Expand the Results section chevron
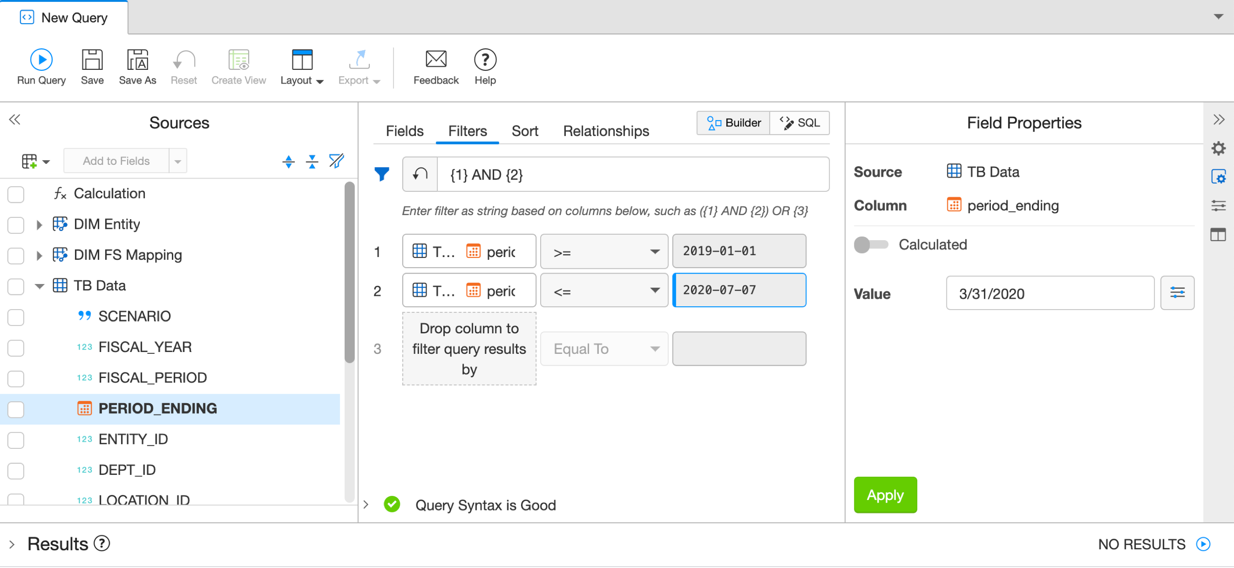The width and height of the screenshot is (1234, 568). pos(12,545)
